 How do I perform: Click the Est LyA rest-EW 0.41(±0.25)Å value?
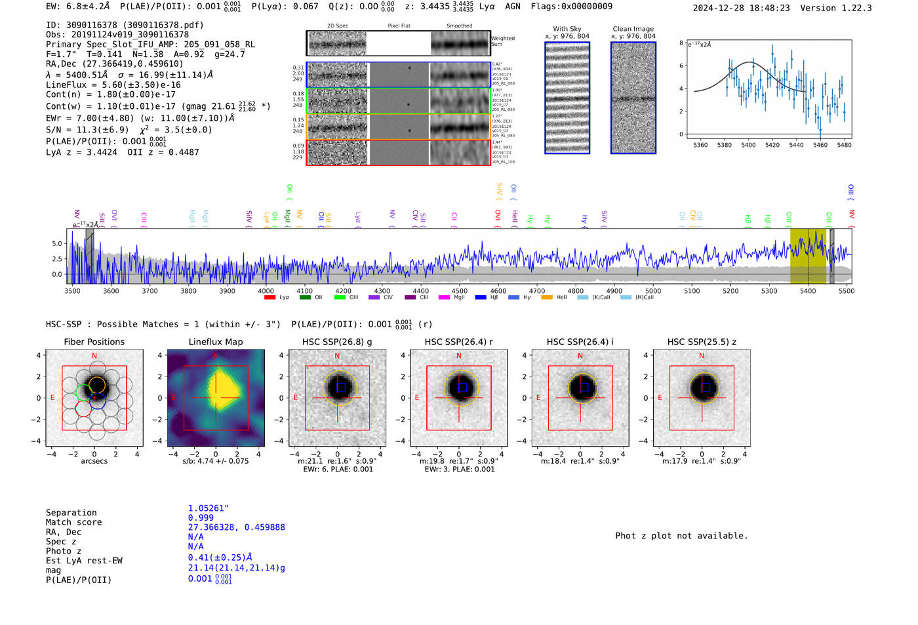(x=220, y=557)
